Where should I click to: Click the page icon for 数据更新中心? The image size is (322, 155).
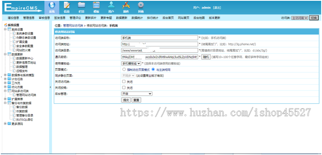(x=14, y=58)
